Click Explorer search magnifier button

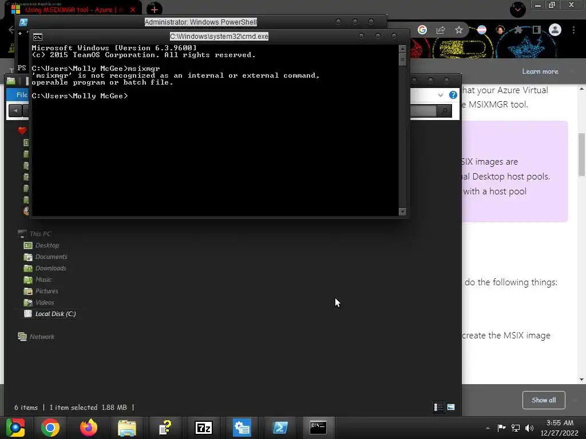[444, 111]
